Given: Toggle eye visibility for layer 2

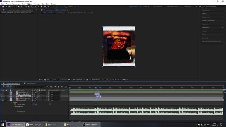Looking at the screenshot, I should point(1,94).
